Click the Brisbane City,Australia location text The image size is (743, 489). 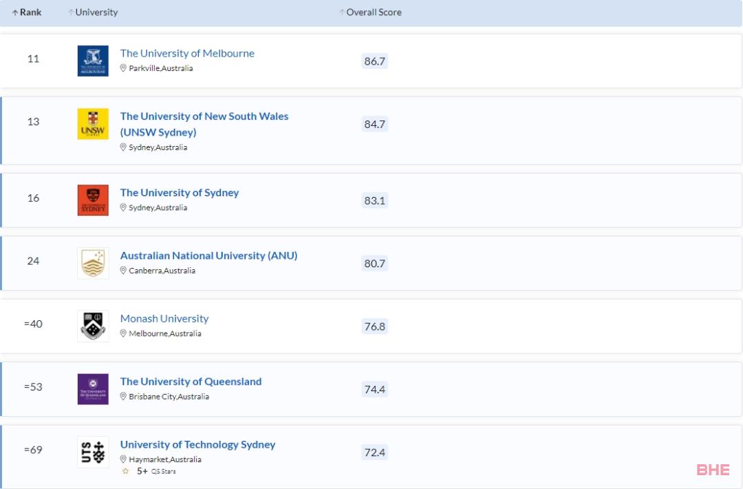[169, 397]
